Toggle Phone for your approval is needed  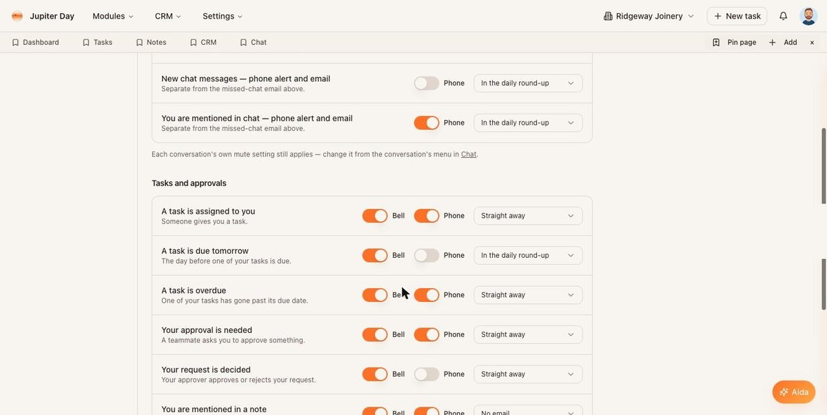pos(427,334)
